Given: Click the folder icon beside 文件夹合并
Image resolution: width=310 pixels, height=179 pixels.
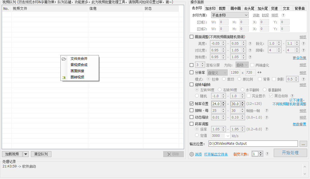Looking at the screenshot, I should 64,59.
